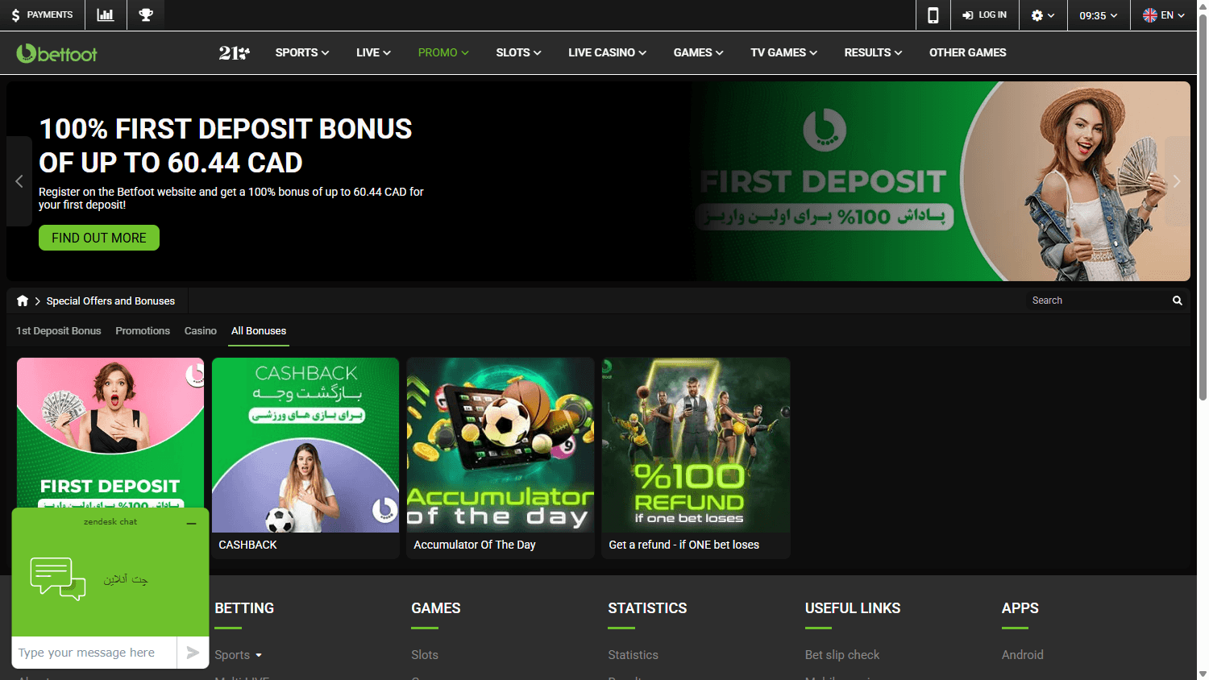Switch to the 1st Deposit Bonus tab
Screen dimensions: 1209x680
(x=59, y=331)
